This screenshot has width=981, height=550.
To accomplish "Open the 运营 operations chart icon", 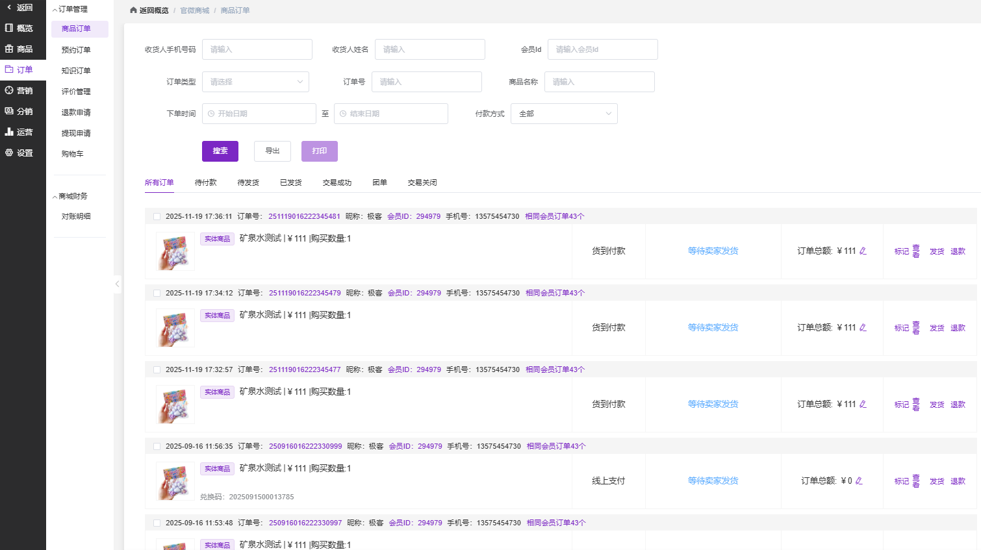I will 9,132.
